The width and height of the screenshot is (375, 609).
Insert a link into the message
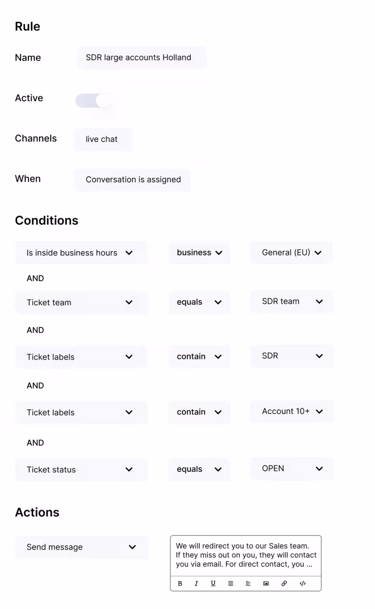coord(284,584)
